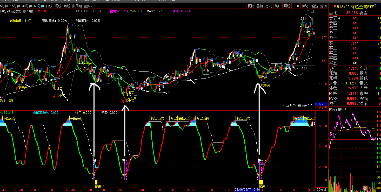Click the 预备: 0.000 indicator label
The image size is (381, 192).
(109, 113)
